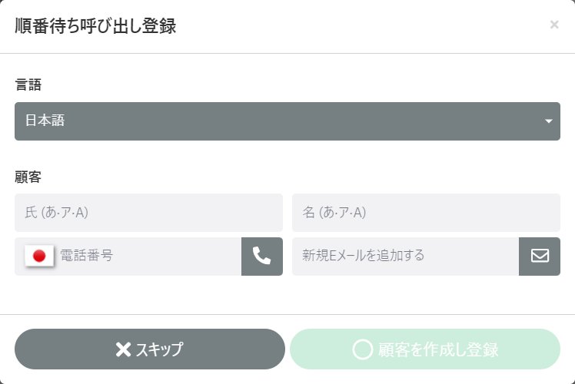Click the X icon on スキップ button

pos(123,350)
